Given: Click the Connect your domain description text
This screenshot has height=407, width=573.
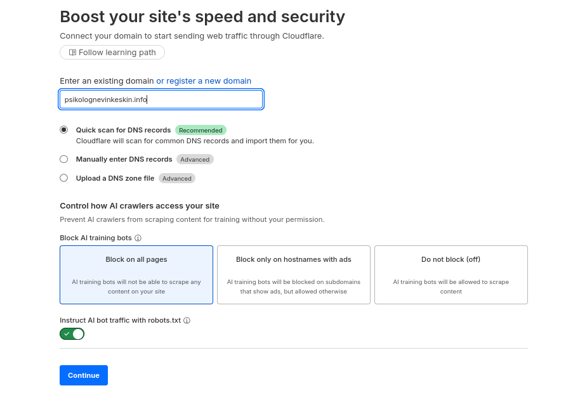Looking at the screenshot, I should 192,36.
